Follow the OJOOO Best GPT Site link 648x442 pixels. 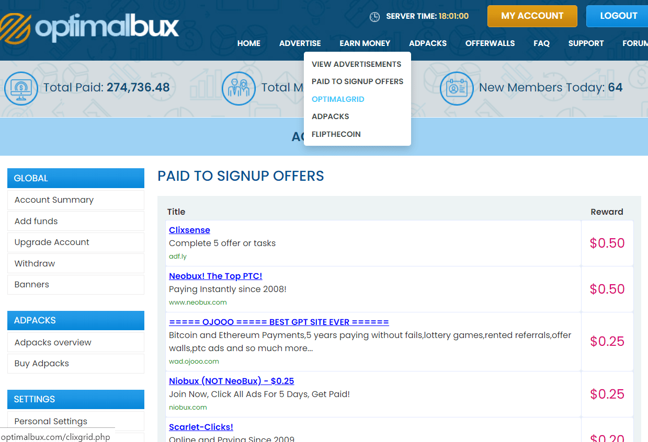[x=279, y=322]
